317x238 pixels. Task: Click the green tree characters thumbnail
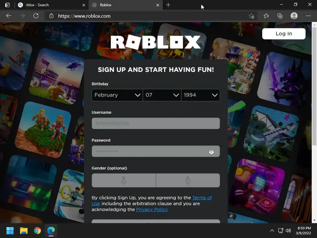(x=43, y=130)
